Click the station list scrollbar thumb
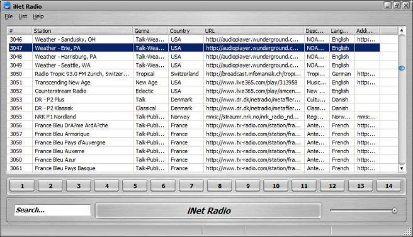 tap(402, 68)
